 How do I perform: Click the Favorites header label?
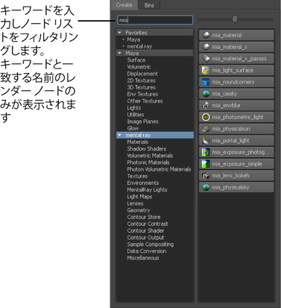(x=136, y=33)
